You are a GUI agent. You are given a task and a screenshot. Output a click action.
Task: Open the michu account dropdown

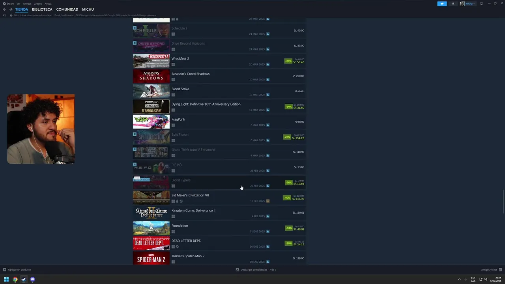tap(468, 4)
